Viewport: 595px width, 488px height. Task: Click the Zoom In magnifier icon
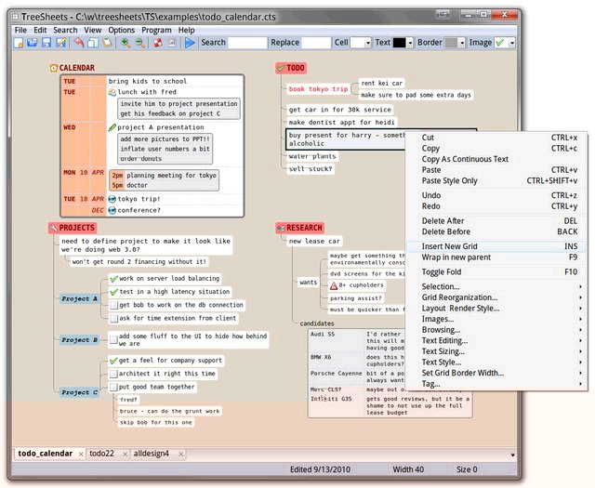coord(126,43)
